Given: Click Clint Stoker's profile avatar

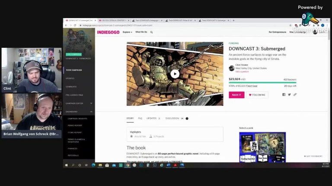Looking at the screenshot, I should pos(232,68).
